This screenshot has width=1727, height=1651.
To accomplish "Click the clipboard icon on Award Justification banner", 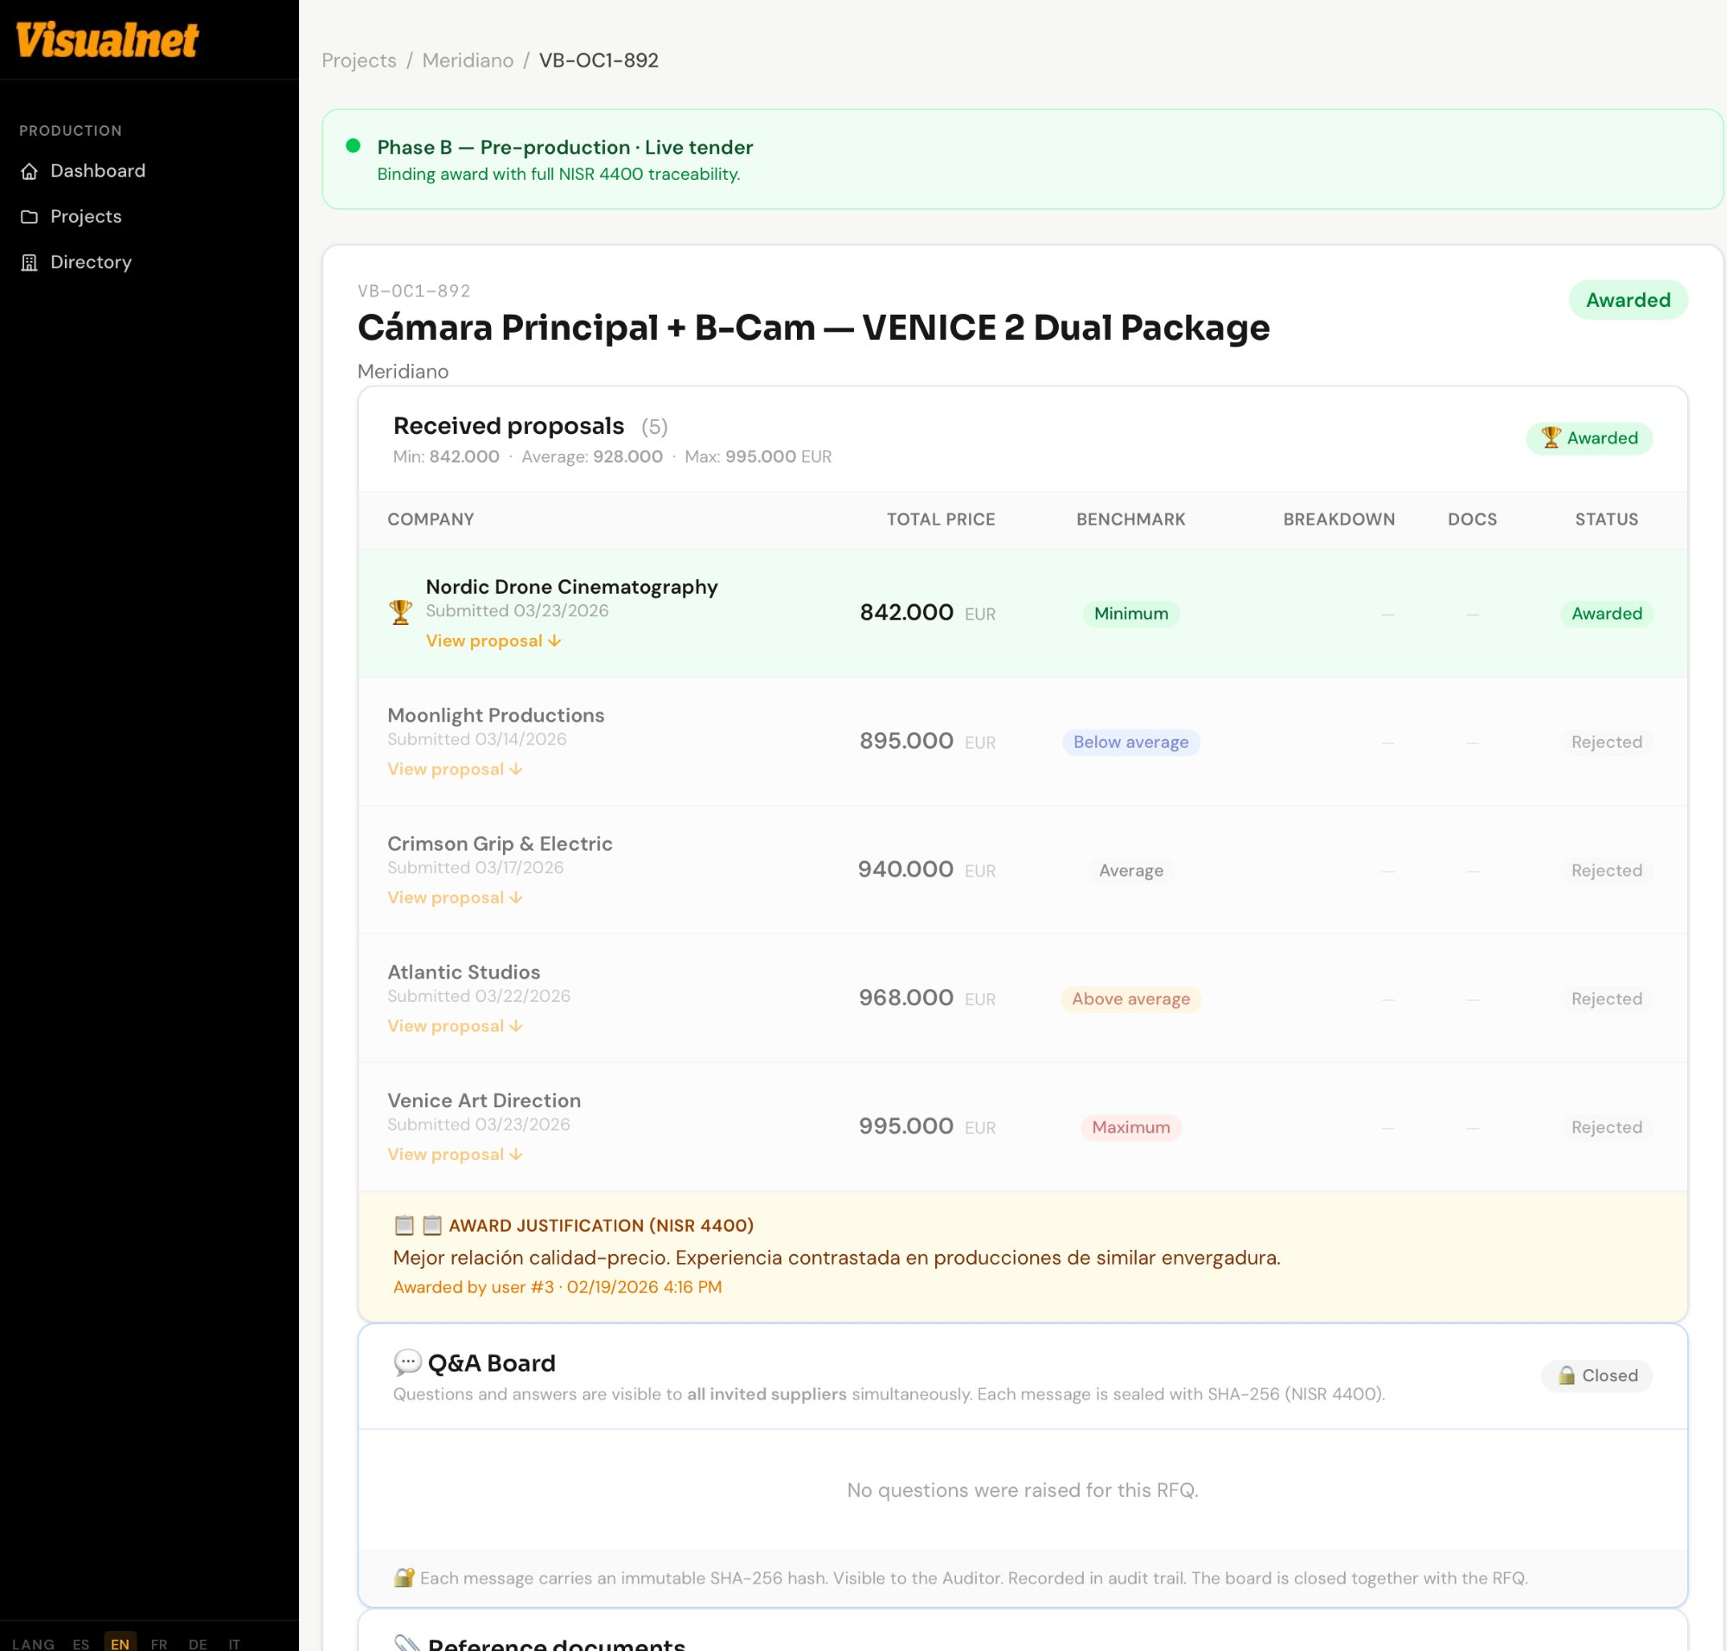I will coord(403,1224).
